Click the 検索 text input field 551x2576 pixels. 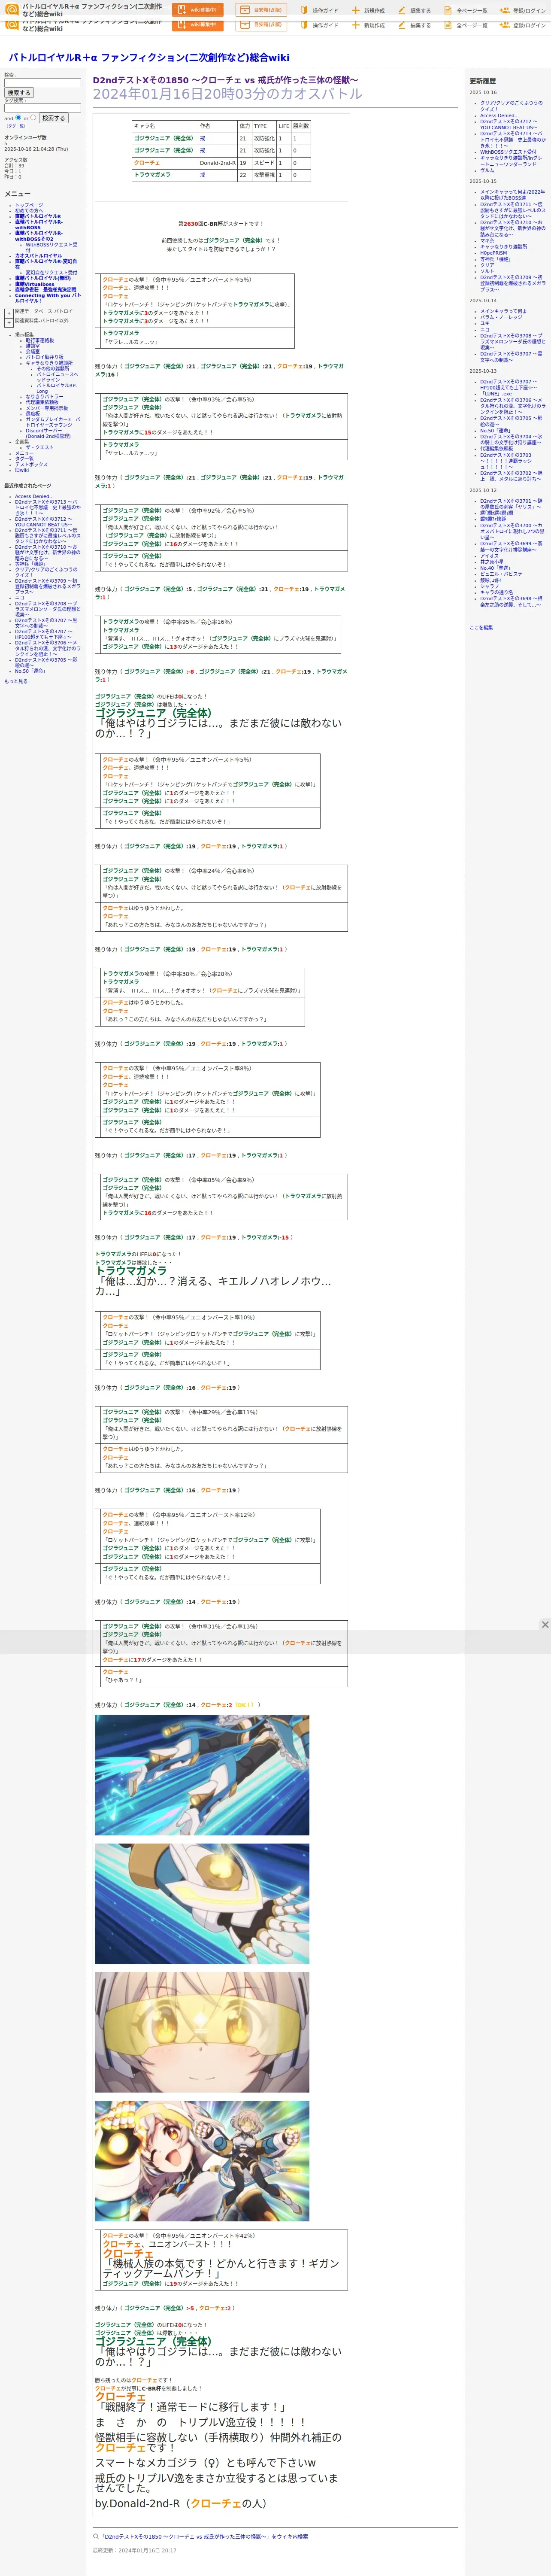pos(42,83)
